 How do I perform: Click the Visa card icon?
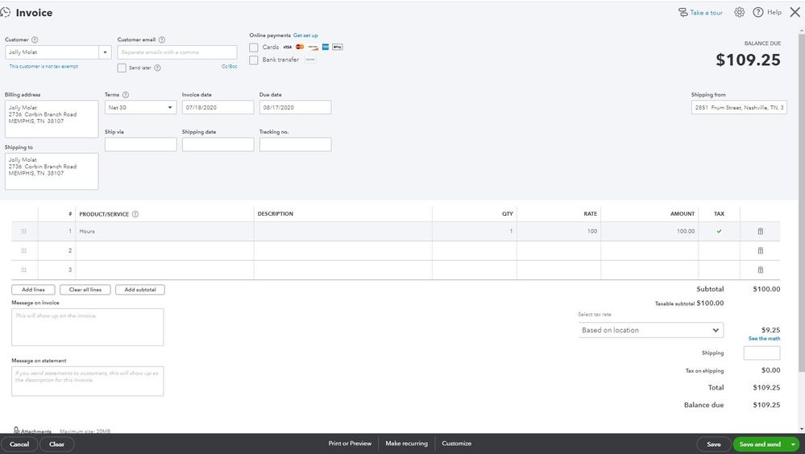click(x=288, y=47)
